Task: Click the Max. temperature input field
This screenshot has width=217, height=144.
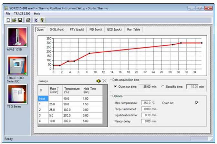Action: (x=144, y=103)
